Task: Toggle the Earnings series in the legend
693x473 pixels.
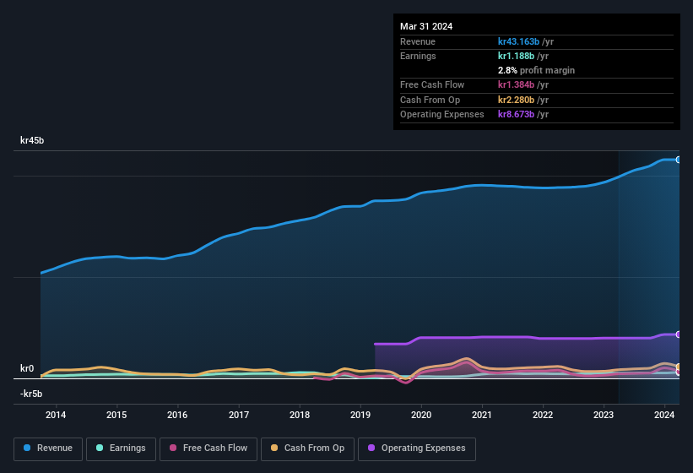Action: (119, 448)
